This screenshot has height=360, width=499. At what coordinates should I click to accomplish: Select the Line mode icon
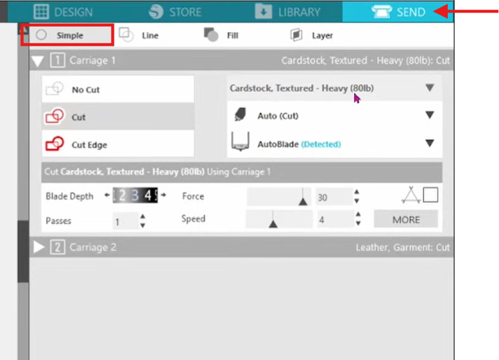coord(126,35)
